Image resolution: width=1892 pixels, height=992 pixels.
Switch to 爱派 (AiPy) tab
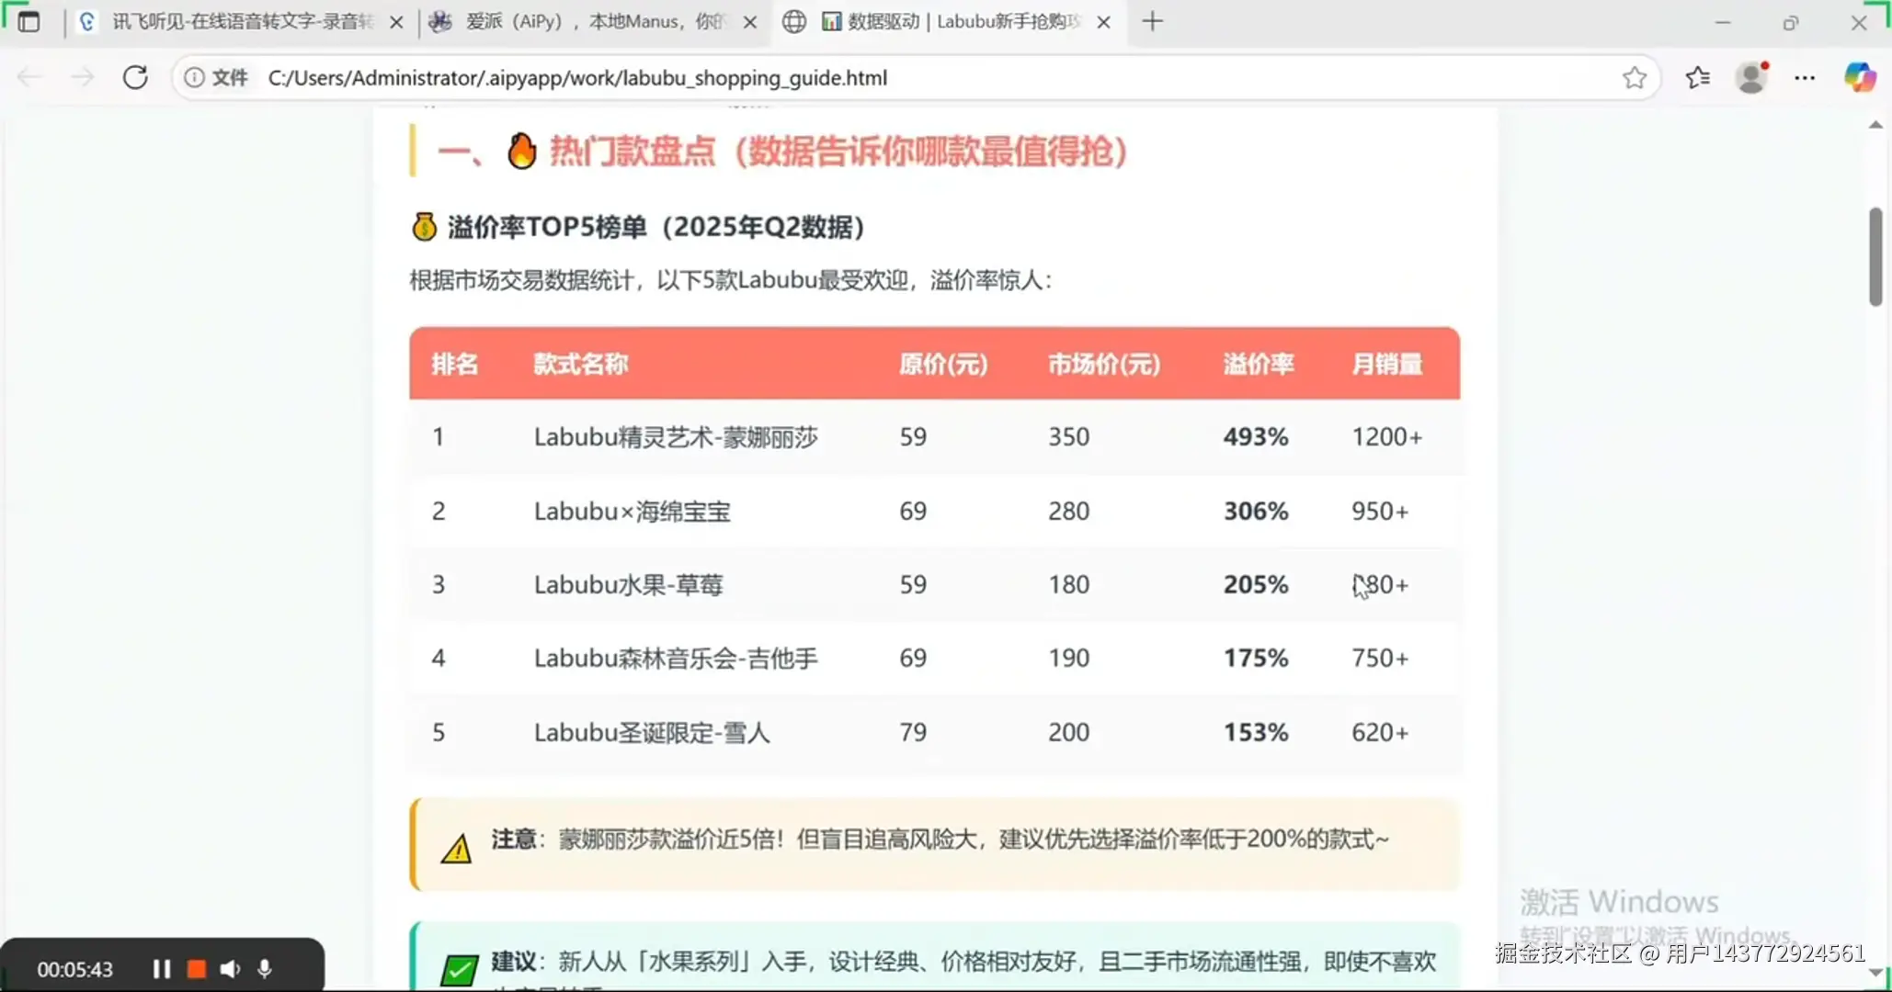[593, 21]
